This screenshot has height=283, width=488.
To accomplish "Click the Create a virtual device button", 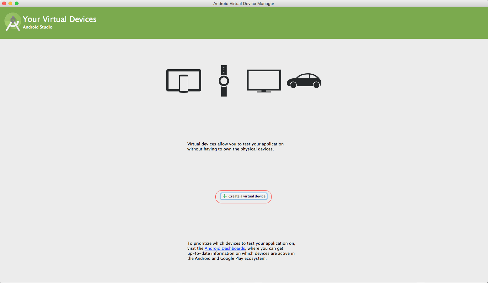I will (x=244, y=196).
